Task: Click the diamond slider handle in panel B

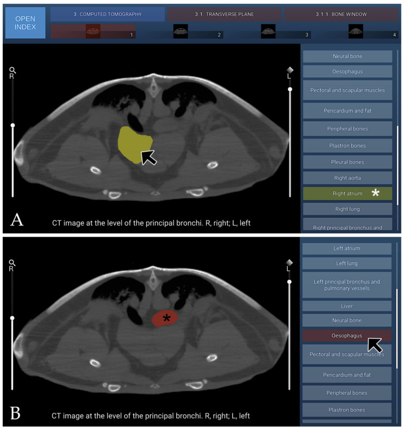Action: point(289,282)
